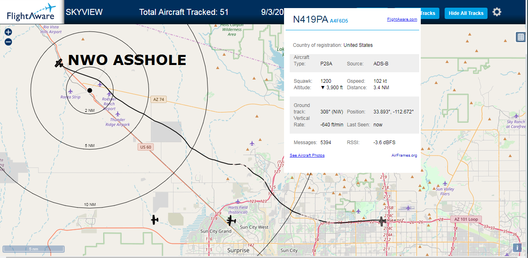Click the partially covered Tracks button
528x258 pixels.
click(x=430, y=13)
